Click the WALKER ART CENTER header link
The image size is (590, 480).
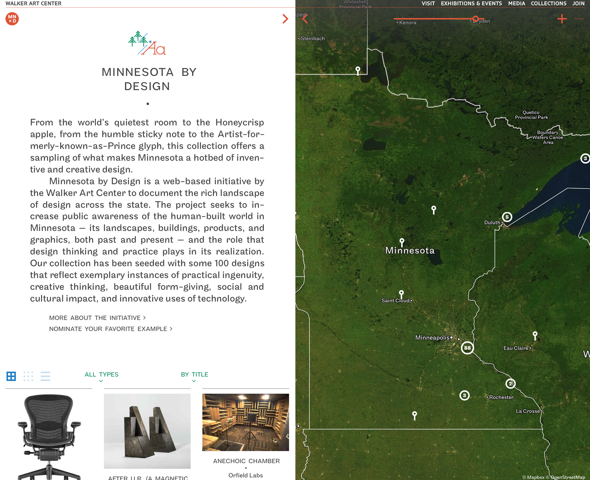coord(33,3)
